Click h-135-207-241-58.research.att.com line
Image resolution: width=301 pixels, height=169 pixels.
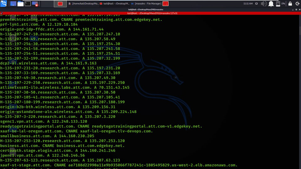pos(60,49)
